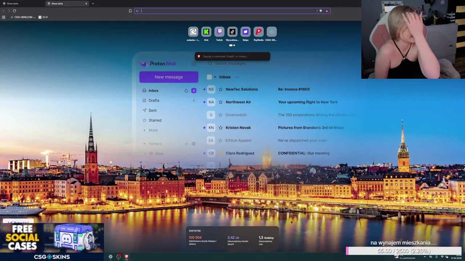The image size is (465, 261).
Task: Click the NS sender avatar
Action: tap(211, 89)
